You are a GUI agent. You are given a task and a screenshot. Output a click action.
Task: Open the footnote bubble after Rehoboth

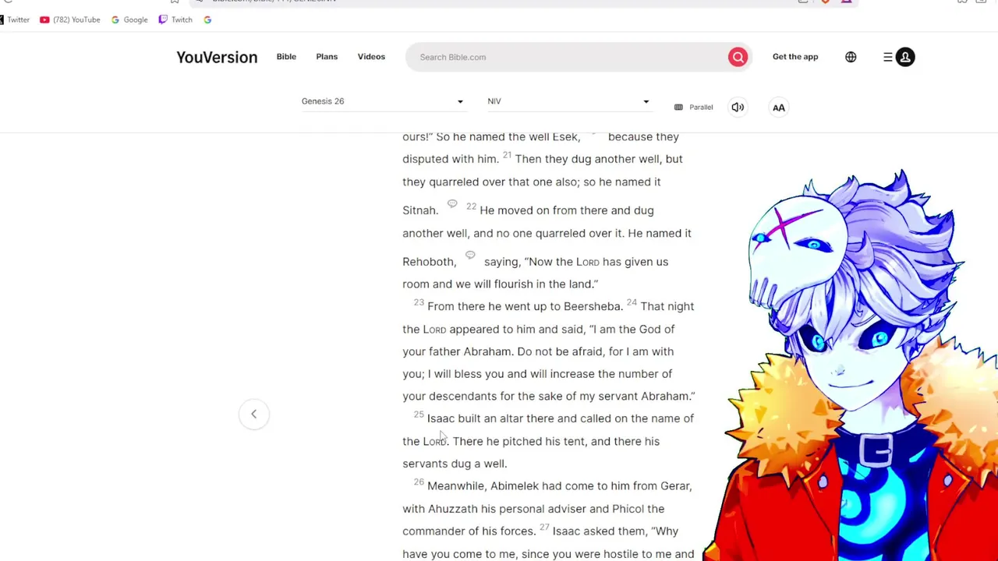point(470,256)
